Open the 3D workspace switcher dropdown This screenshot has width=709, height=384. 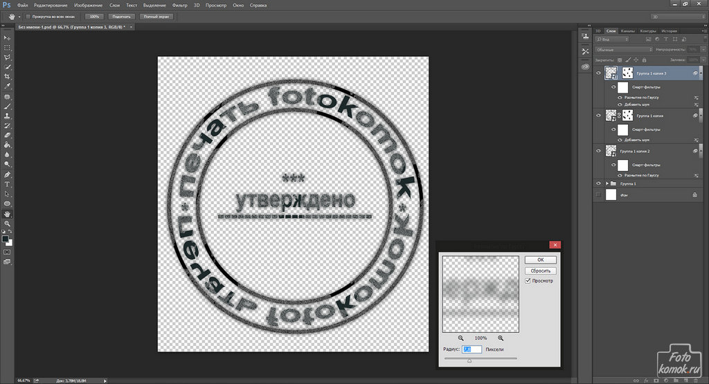pos(678,17)
